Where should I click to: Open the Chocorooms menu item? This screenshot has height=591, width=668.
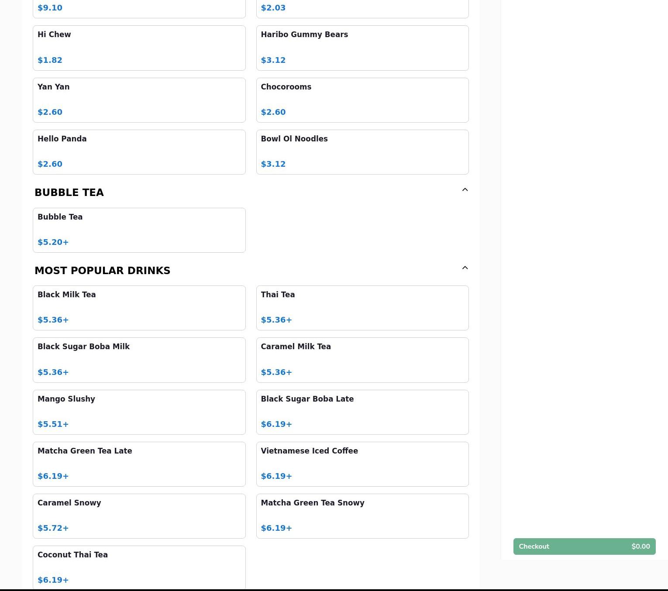[362, 100]
